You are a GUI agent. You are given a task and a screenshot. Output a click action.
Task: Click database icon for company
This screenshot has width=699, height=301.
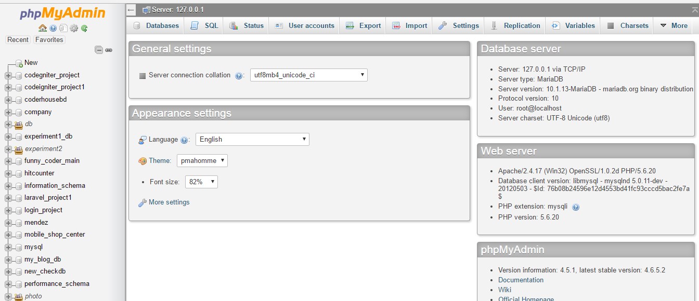19,112
